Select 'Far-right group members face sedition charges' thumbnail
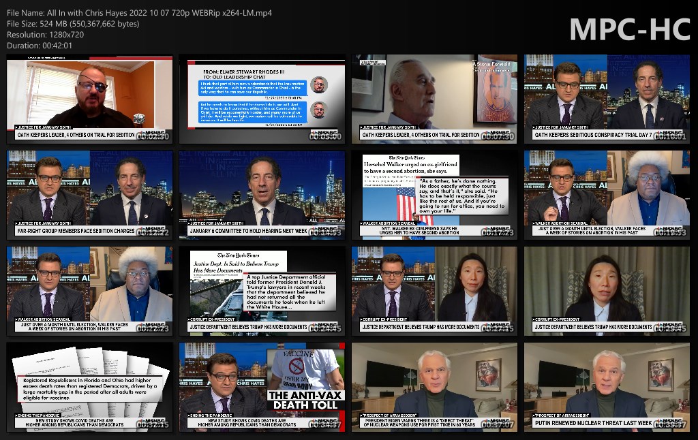 (x=89, y=195)
